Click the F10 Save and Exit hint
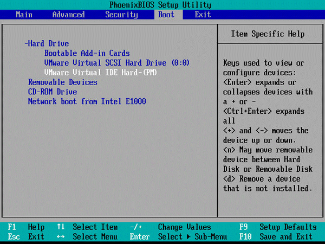The image size is (325, 244). pyautogui.click(x=276, y=236)
